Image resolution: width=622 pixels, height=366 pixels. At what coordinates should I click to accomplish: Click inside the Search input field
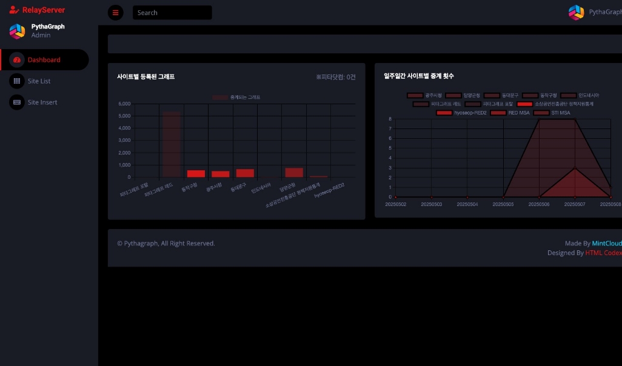point(172,13)
